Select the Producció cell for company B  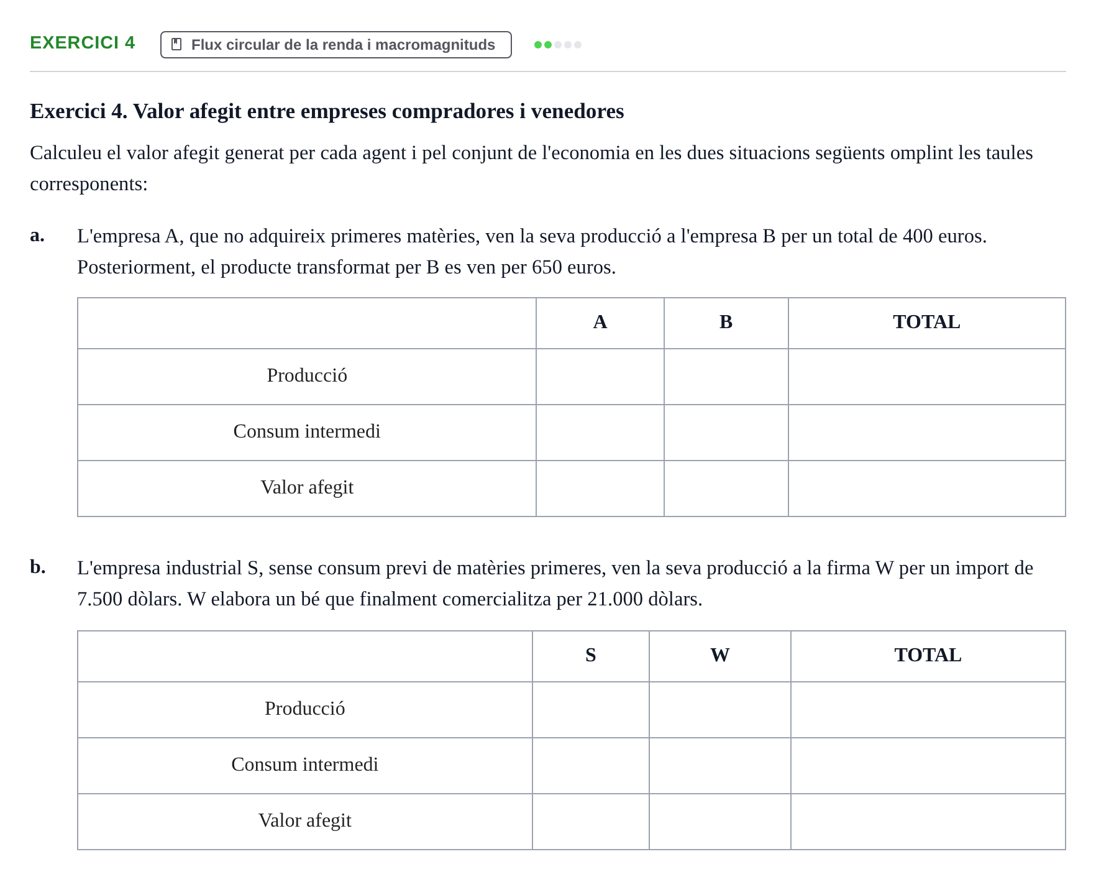click(x=726, y=377)
